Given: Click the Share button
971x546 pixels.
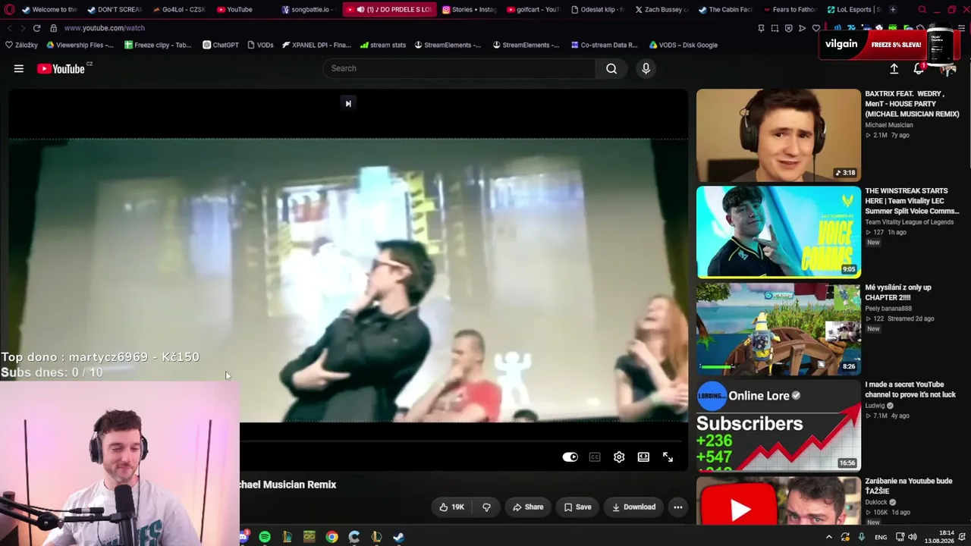Looking at the screenshot, I should pos(528,507).
